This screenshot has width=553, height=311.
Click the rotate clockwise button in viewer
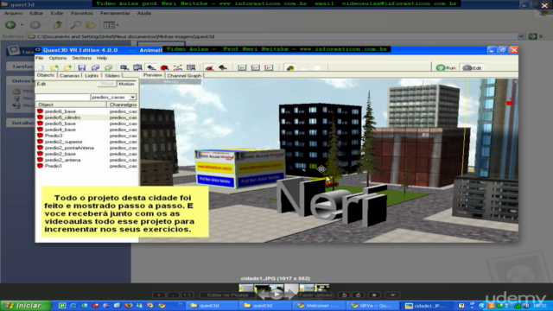pyautogui.click(x=359, y=295)
